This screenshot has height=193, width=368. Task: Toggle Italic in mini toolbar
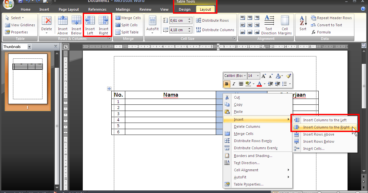coord(234,84)
